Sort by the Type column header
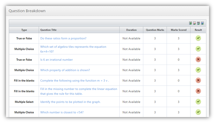 [24, 30]
